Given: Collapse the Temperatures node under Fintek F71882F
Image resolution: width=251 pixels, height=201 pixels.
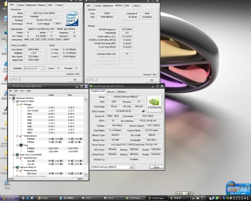Looking at the screenshot, I should [x=17, y=136].
